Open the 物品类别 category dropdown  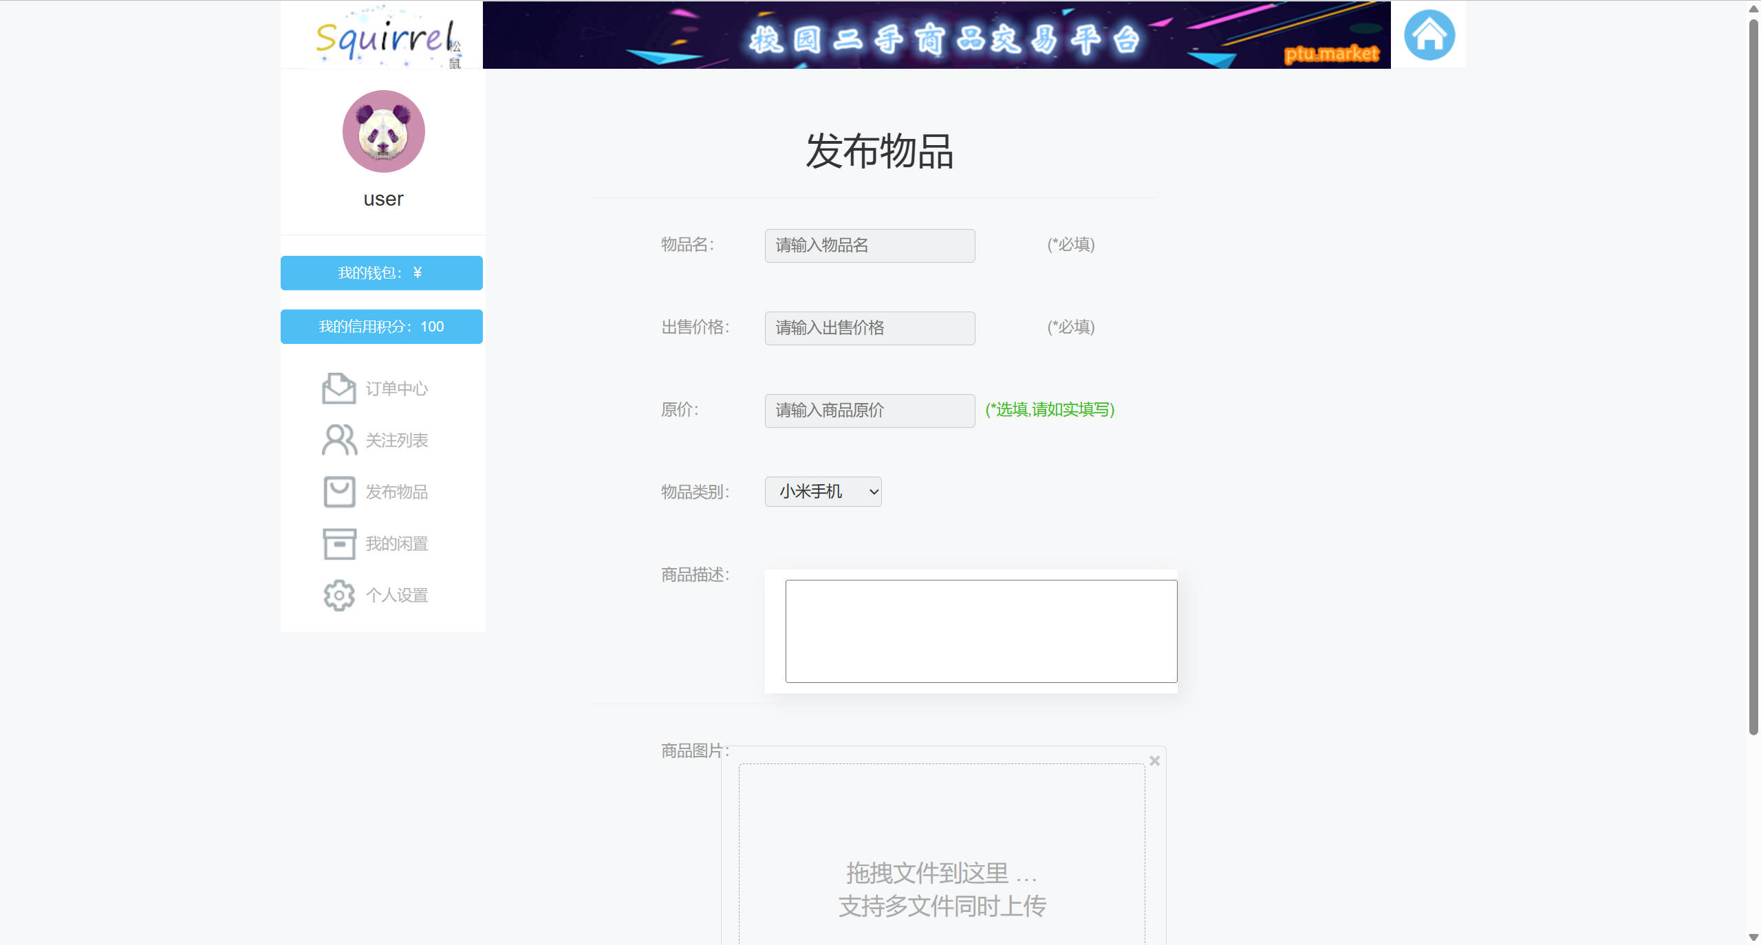[x=823, y=491]
